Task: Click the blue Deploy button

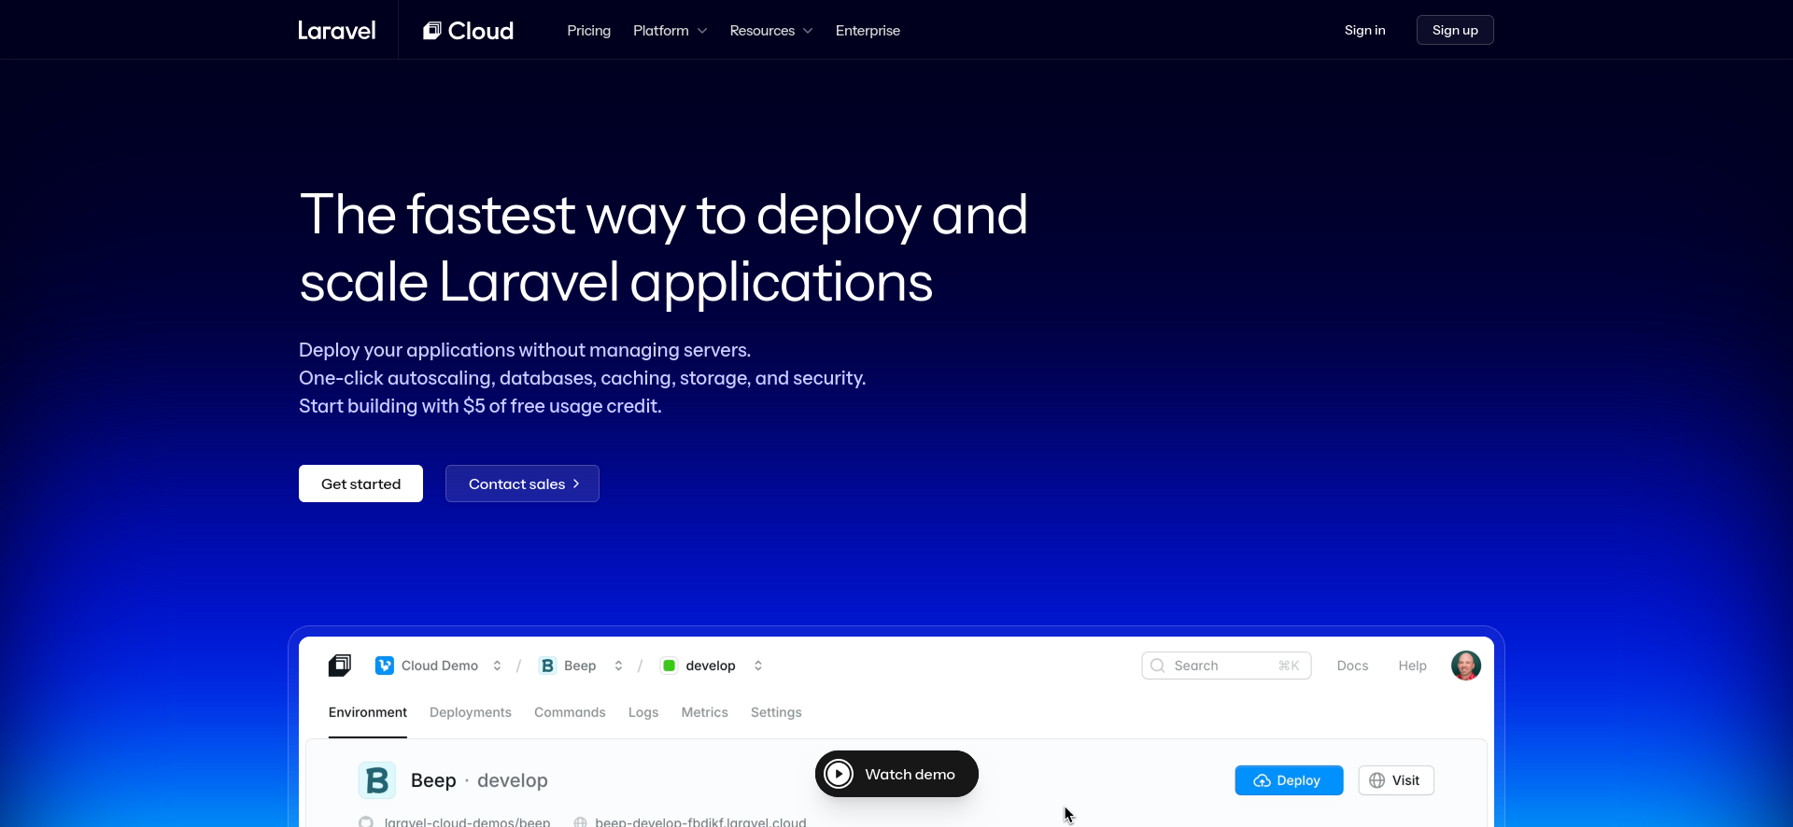Action: point(1289,780)
